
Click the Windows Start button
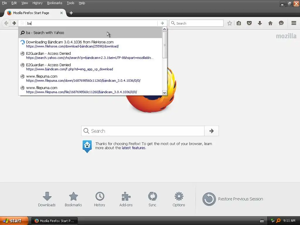pos(14,221)
